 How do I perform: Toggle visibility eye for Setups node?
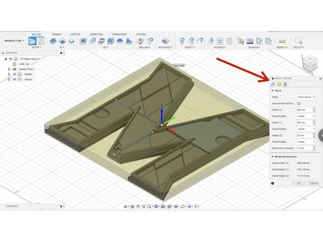pos(15,80)
